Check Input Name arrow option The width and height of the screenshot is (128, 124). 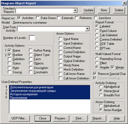click(x=60, y=39)
